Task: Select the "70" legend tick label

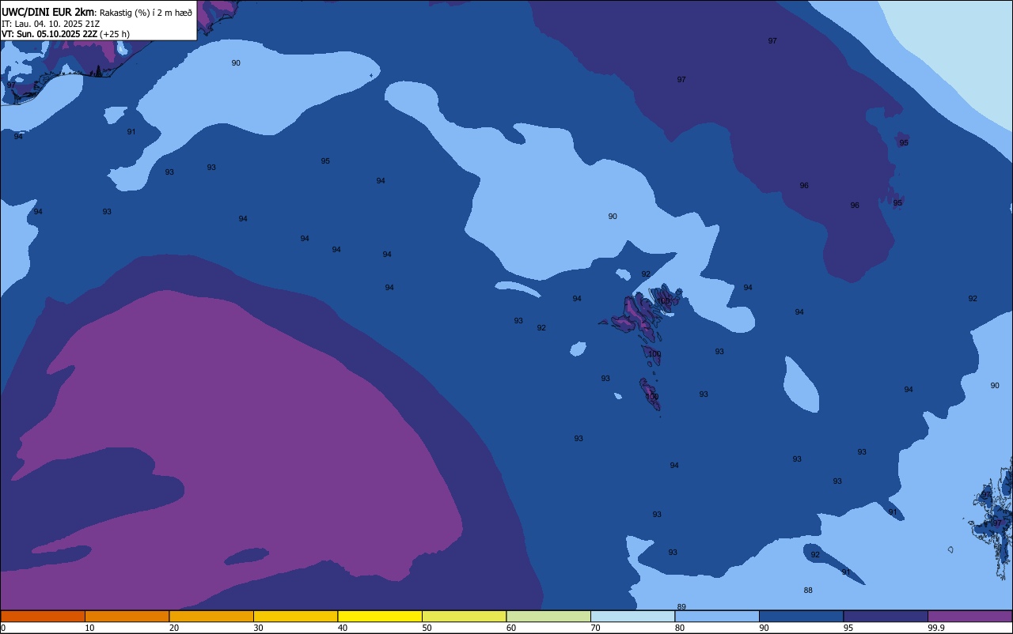Action: pyautogui.click(x=595, y=628)
